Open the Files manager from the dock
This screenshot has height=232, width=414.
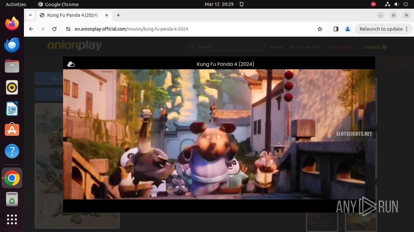pyautogui.click(x=12, y=66)
